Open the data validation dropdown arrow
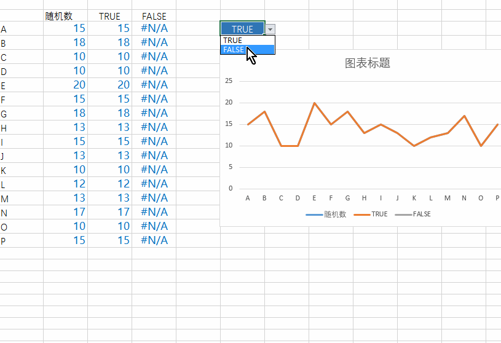The width and height of the screenshot is (501, 343). pyautogui.click(x=270, y=29)
